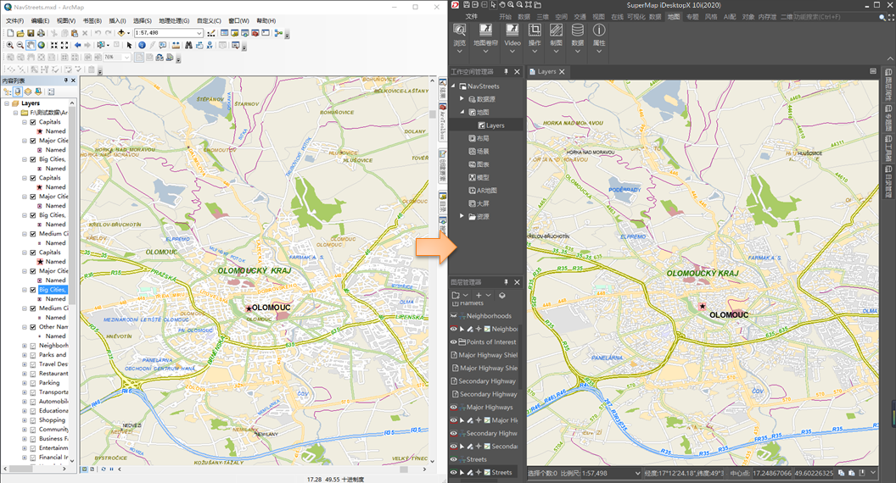Hide the Points of Interest layer
This screenshot has width=896, height=483.
point(454,341)
